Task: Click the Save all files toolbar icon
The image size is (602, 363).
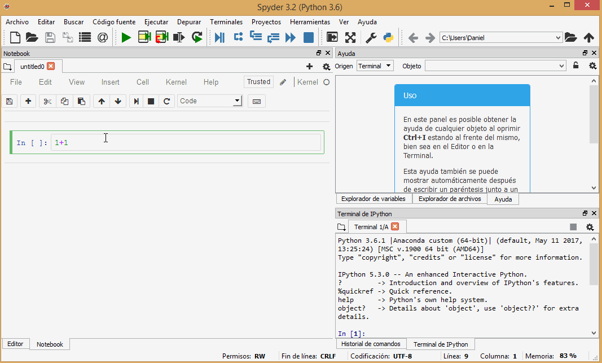Action: tap(68, 37)
